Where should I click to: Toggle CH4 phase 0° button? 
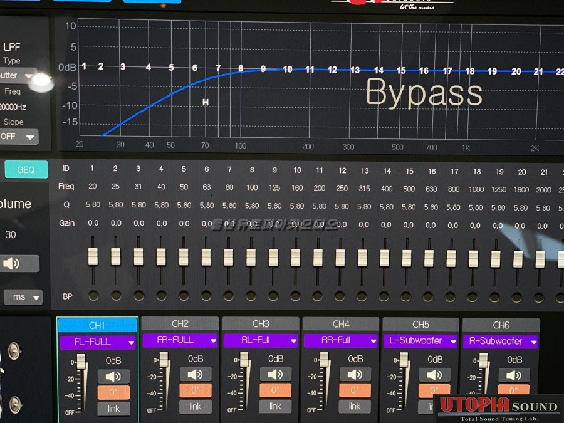tap(355, 390)
